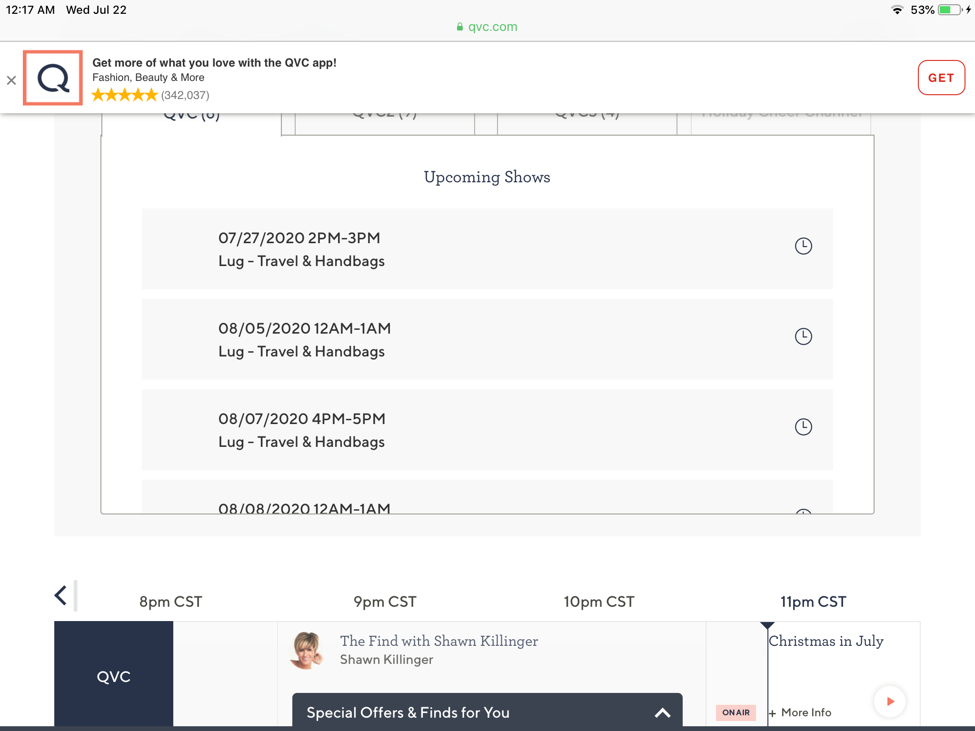Open The Find with Shawn Killinger show
Screen dimensions: 975x731
(x=438, y=641)
